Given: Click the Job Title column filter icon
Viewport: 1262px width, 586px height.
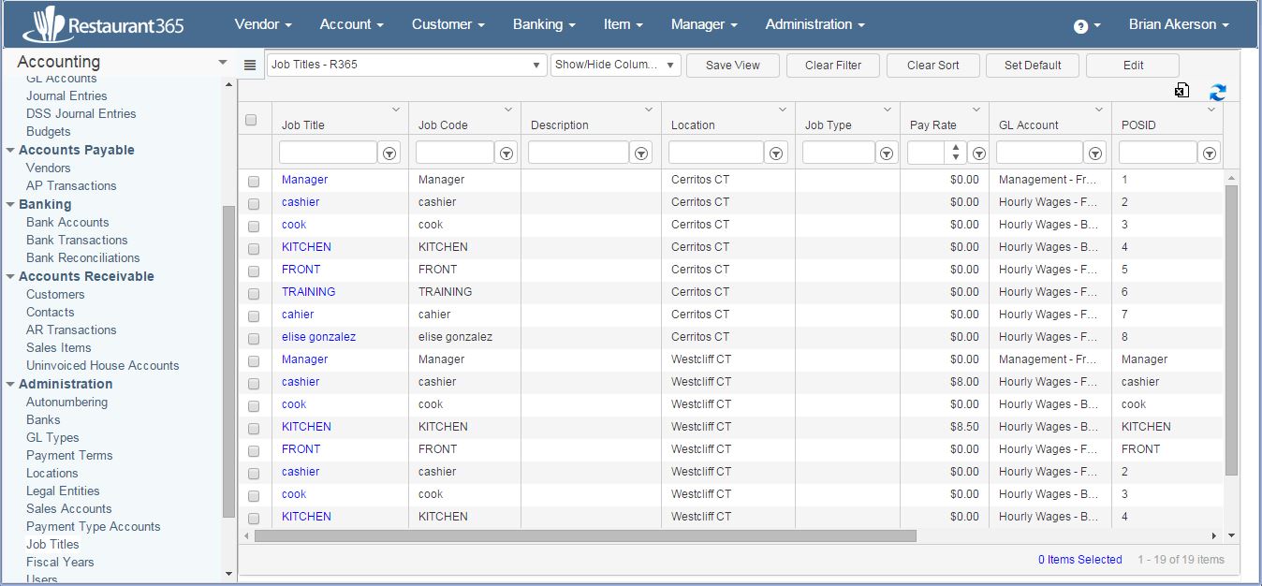Looking at the screenshot, I should tap(390, 154).
